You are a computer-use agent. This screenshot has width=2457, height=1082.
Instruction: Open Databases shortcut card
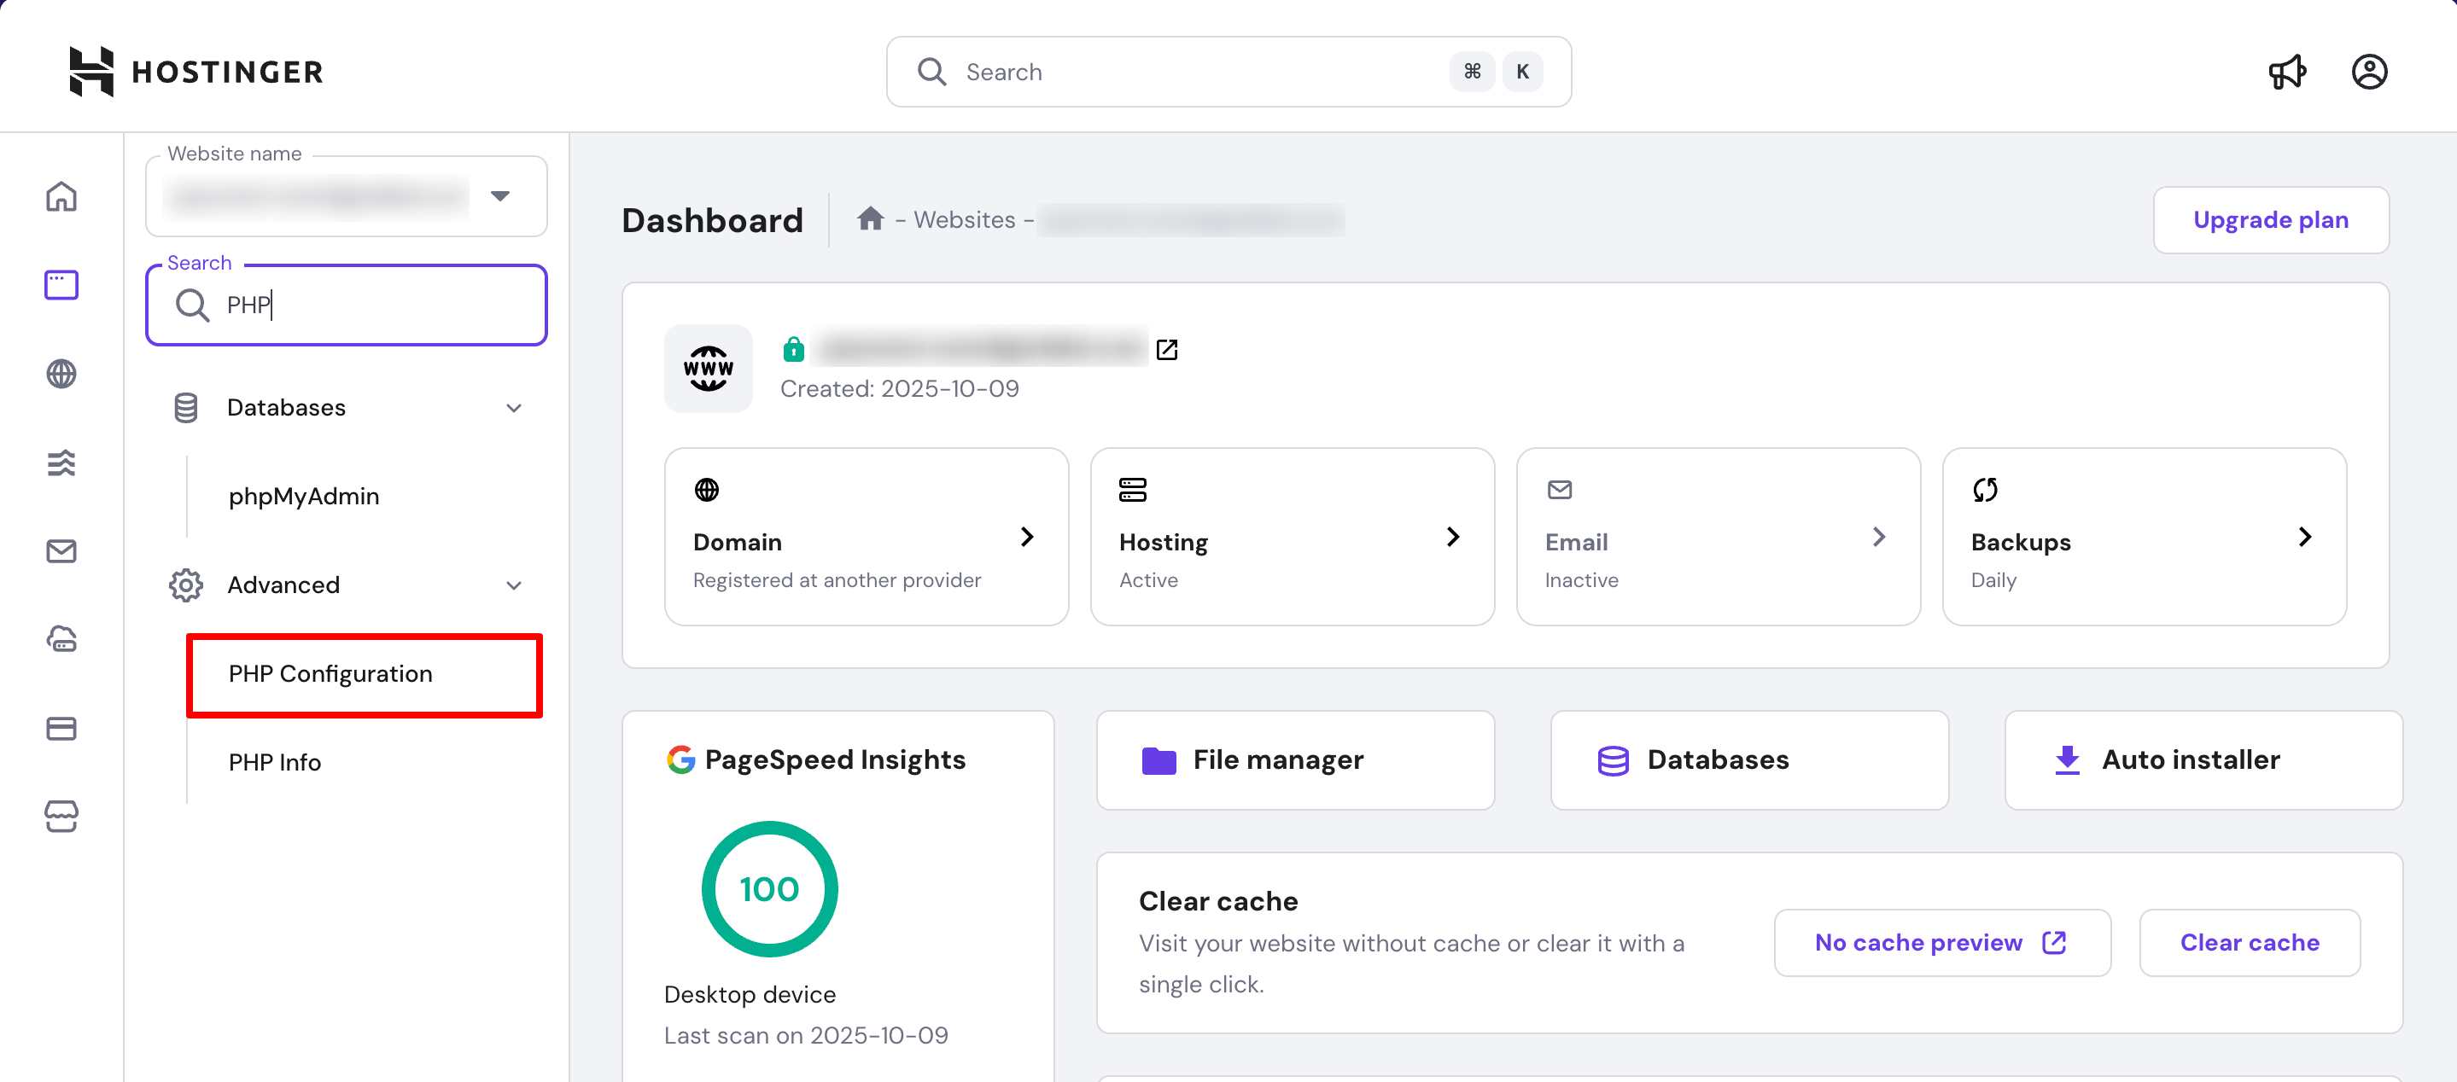tap(1749, 759)
